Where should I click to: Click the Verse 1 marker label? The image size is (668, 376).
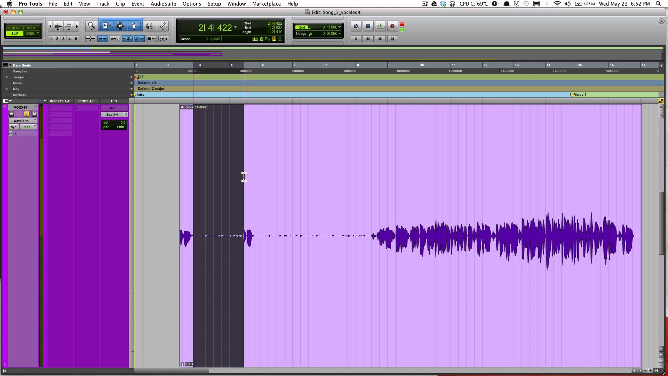coord(579,95)
